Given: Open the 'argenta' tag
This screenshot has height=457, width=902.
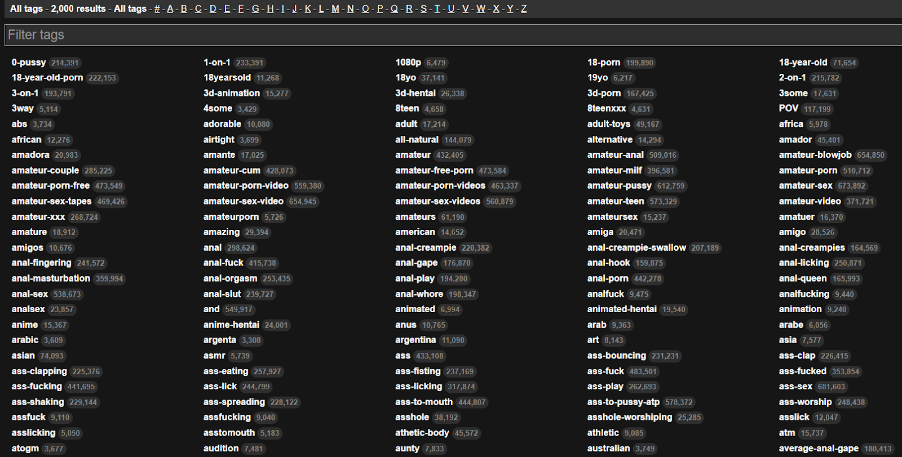Looking at the screenshot, I should 220,340.
